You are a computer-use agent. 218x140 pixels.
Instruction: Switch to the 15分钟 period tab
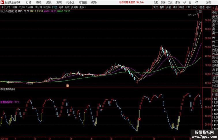pyautogui.click(x=30, y=7)
